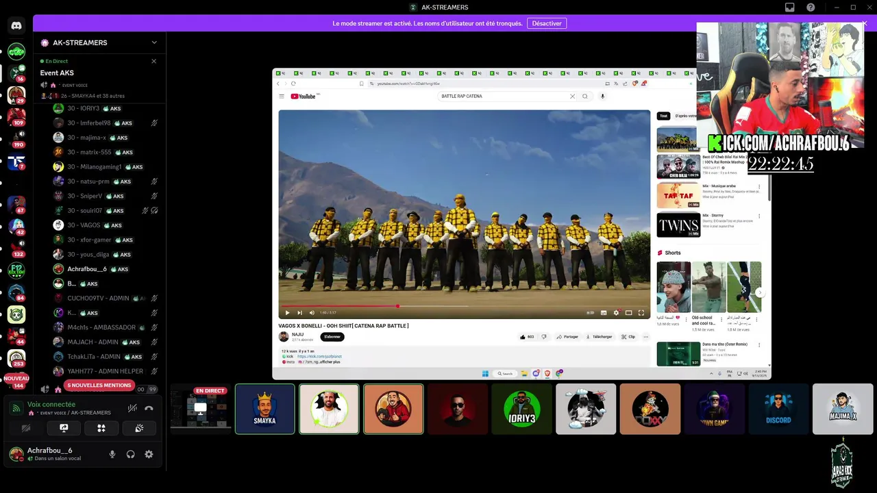877x493 pixels.
Task: Turn on camera in voice panel
Action: click(x=26, y=429)
